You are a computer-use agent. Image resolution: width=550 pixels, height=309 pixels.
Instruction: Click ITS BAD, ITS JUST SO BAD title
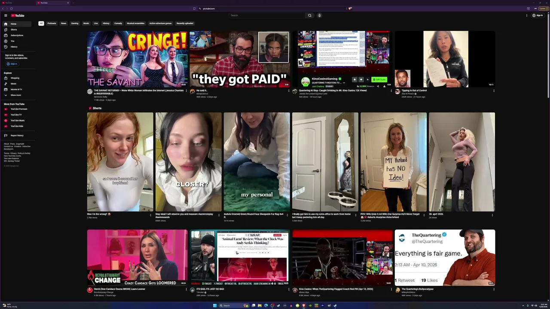click(210, 289)
